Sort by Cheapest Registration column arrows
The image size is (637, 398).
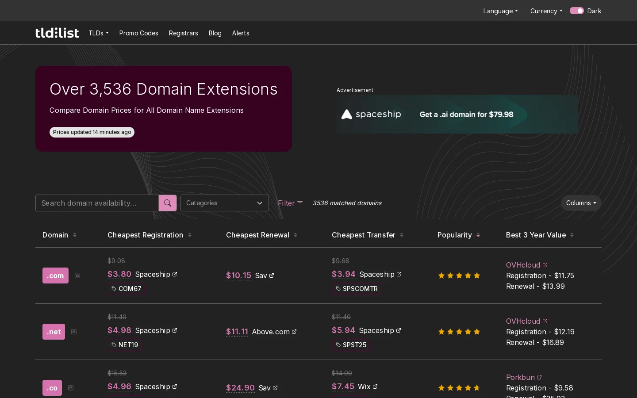[x=190, y=235]
